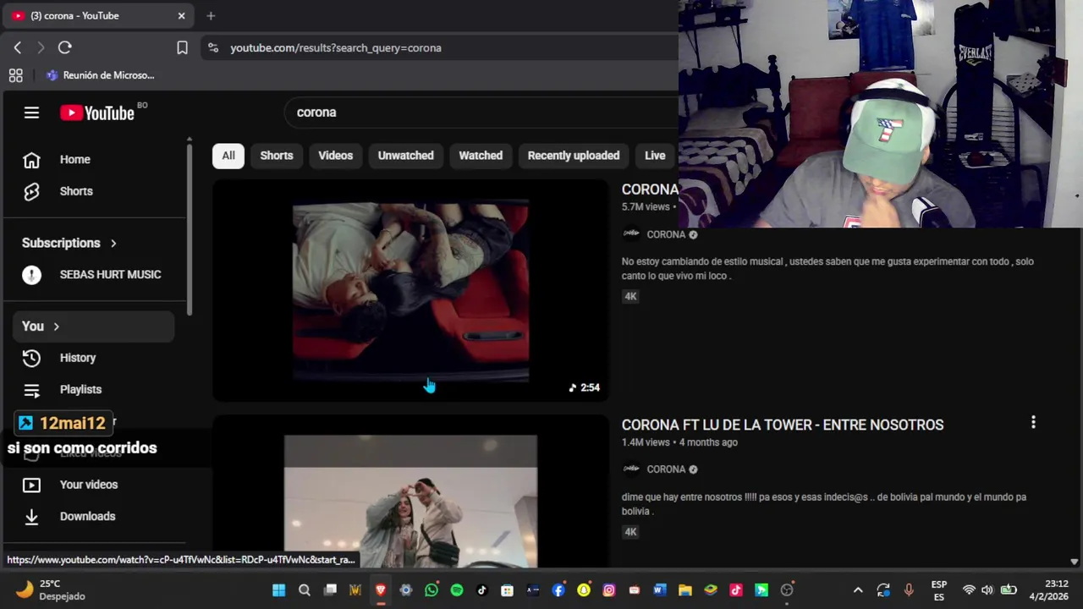Expand the You section
Screen dimensions: 1083x609
(x=93, y=326)
